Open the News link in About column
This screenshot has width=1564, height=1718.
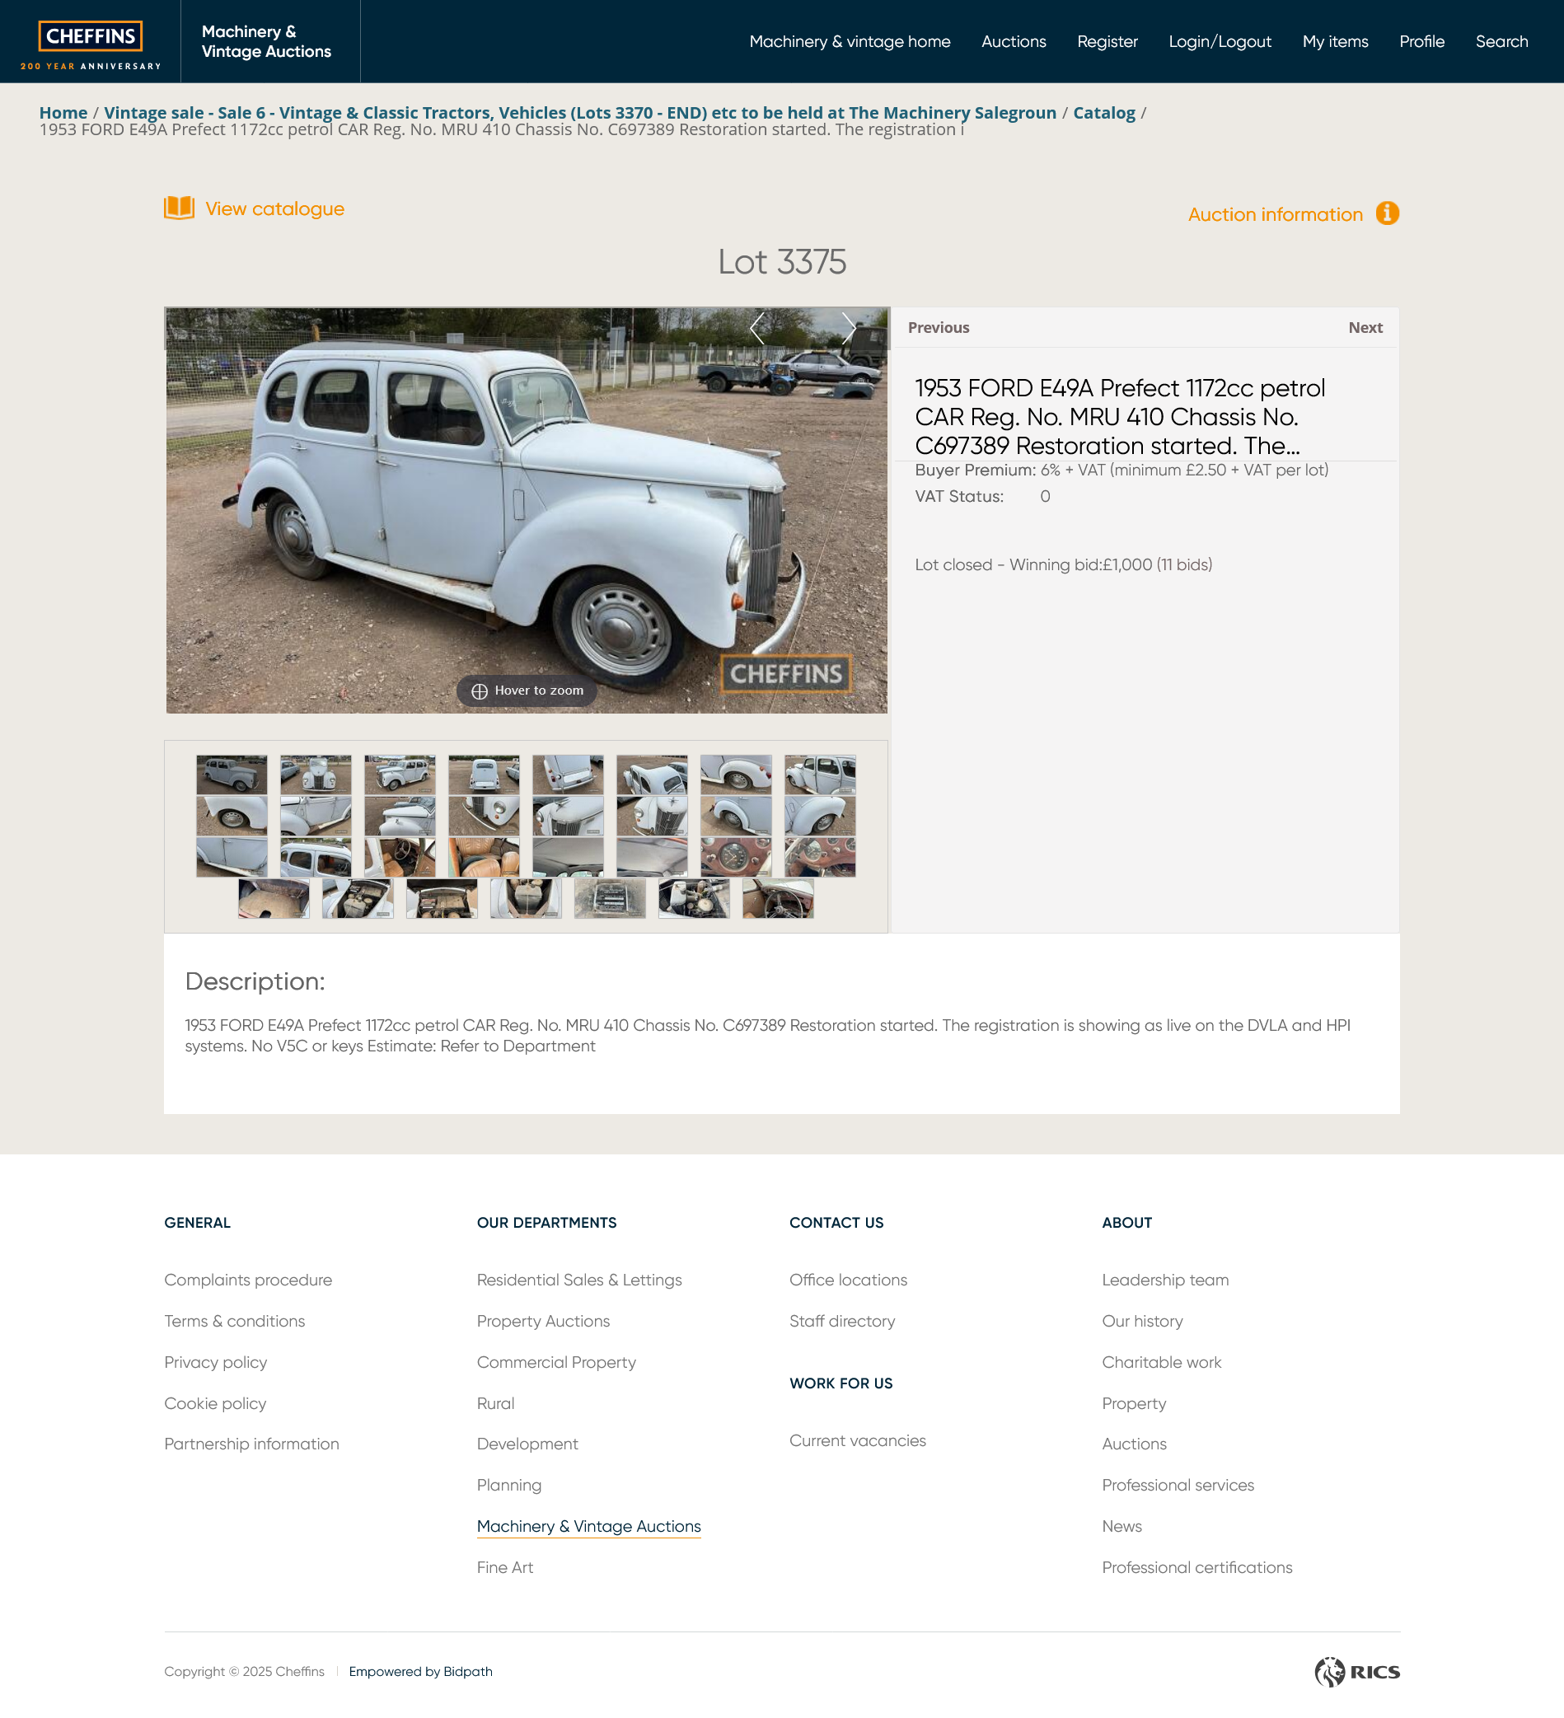click(1121, 1526)
